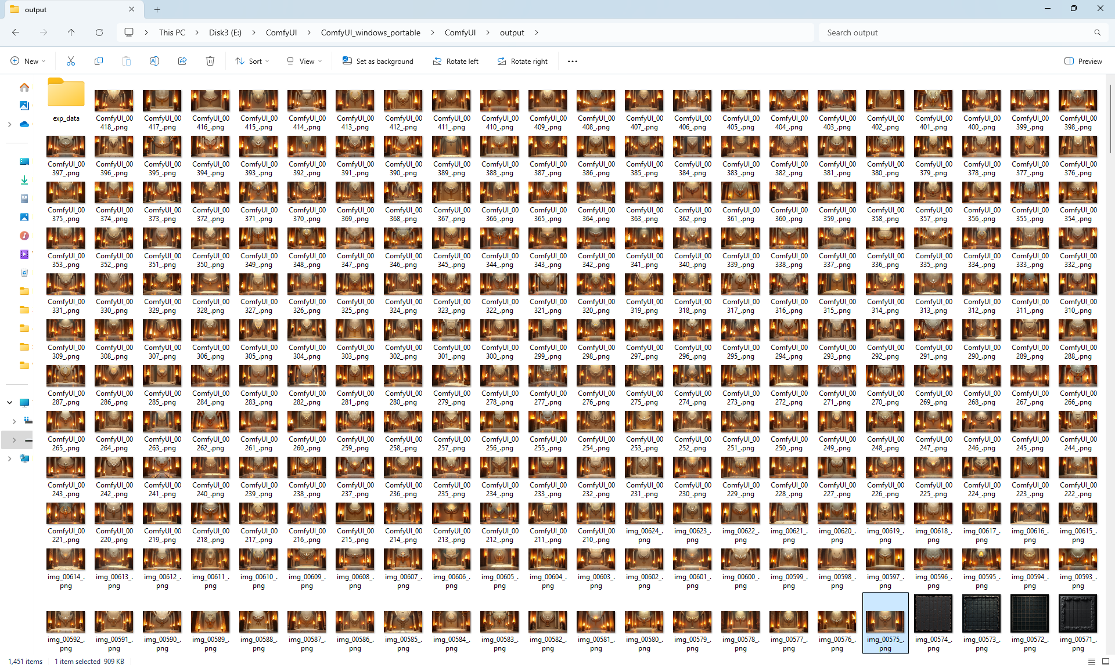
Task: Refresh the current folder view
Action: pyautogui.click(x=99, y=33)
